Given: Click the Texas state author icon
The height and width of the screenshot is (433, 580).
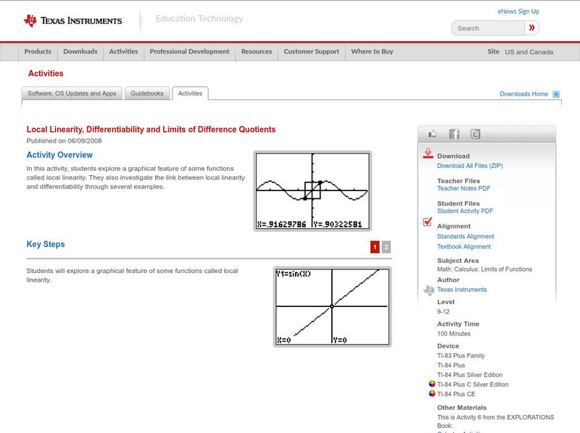Looking at the screenshot, I should (x=428, y=290).
